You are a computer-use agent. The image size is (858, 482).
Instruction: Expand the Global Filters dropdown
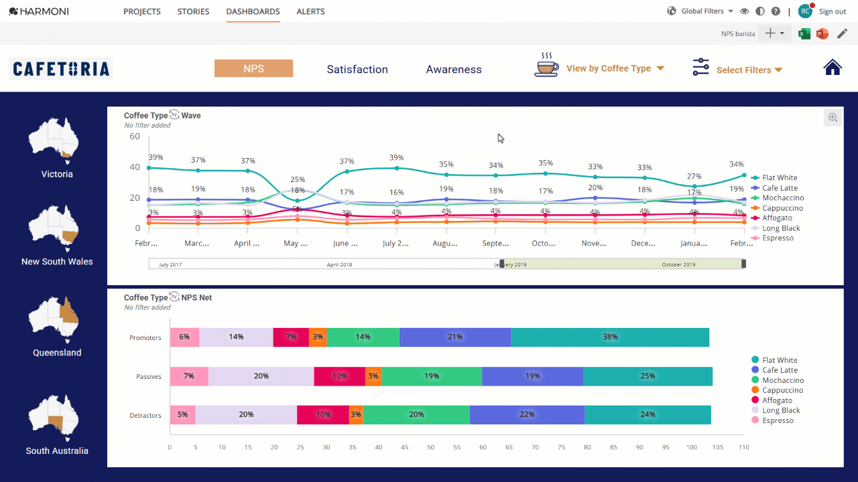tap(707, 11)
